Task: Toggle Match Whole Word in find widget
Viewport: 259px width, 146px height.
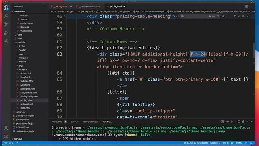Action: coord(214,16)
